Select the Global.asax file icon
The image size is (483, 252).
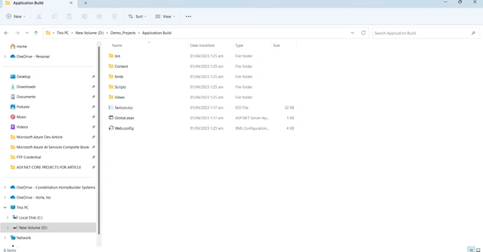point(111,117)
